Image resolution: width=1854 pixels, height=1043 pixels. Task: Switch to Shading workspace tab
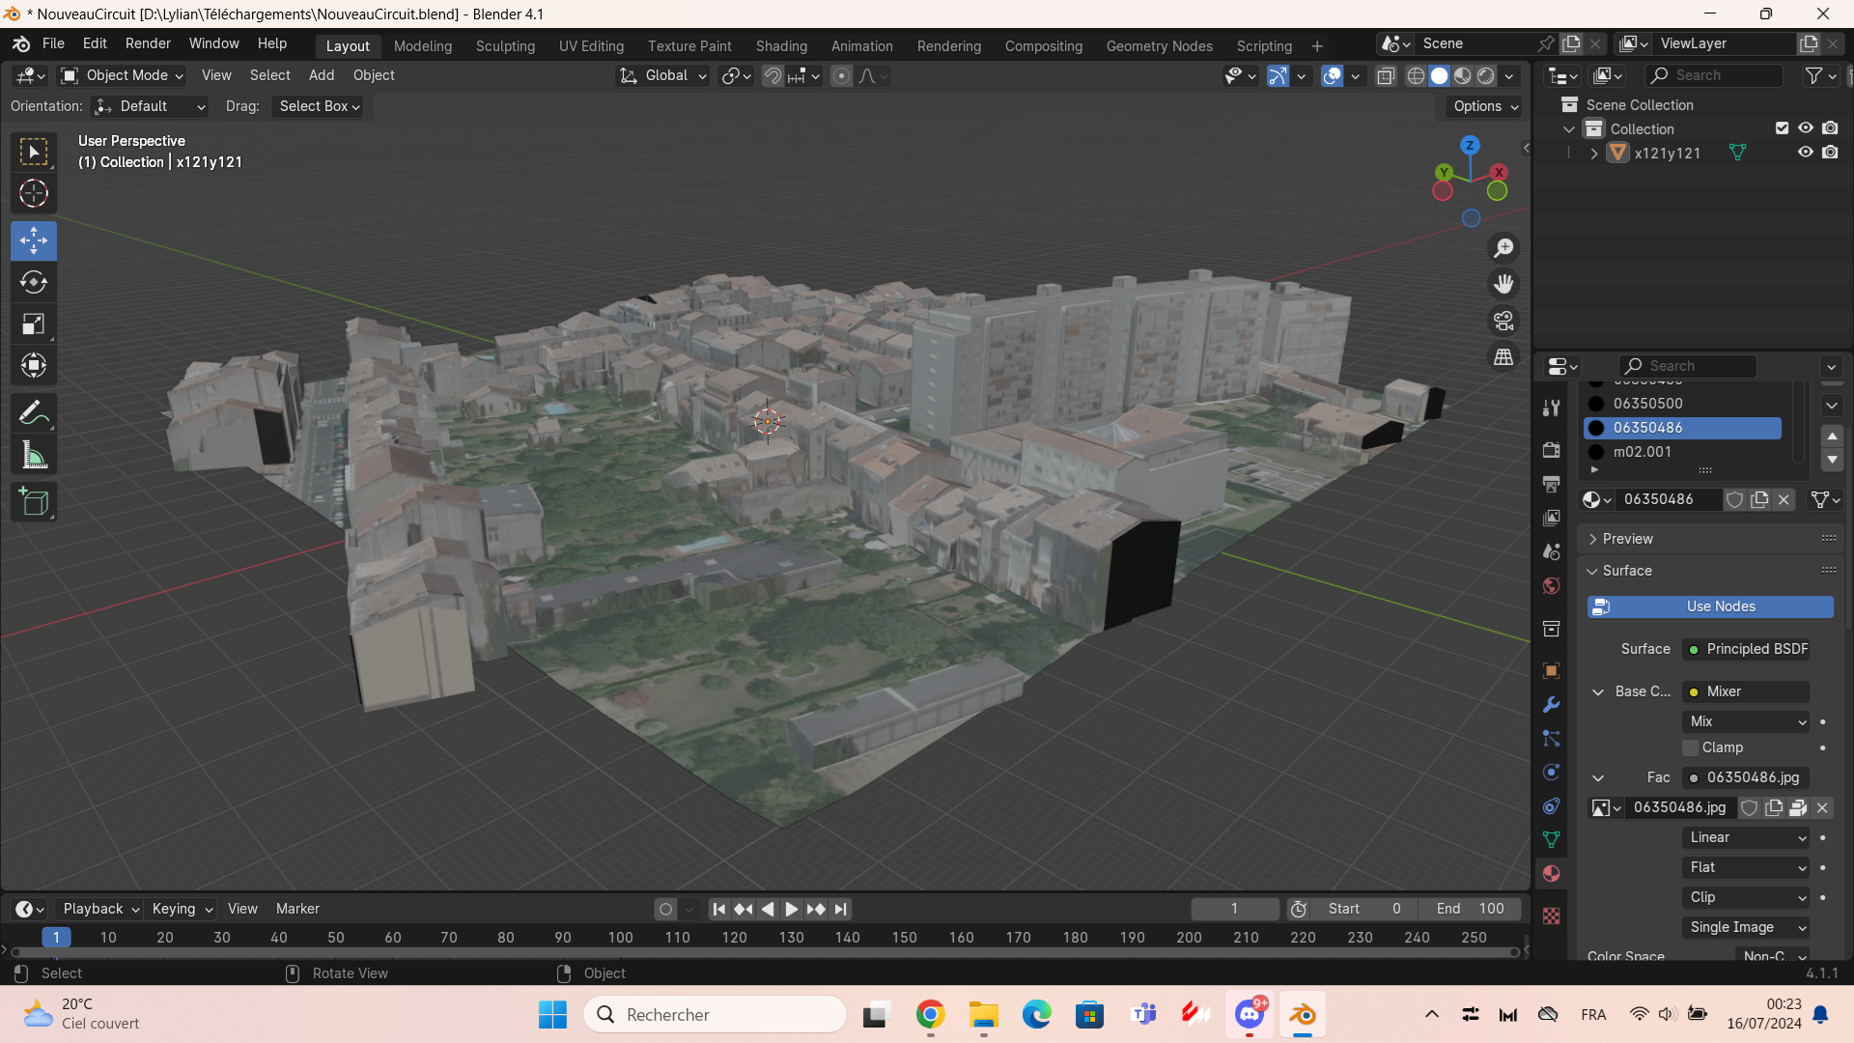[781, 45]
